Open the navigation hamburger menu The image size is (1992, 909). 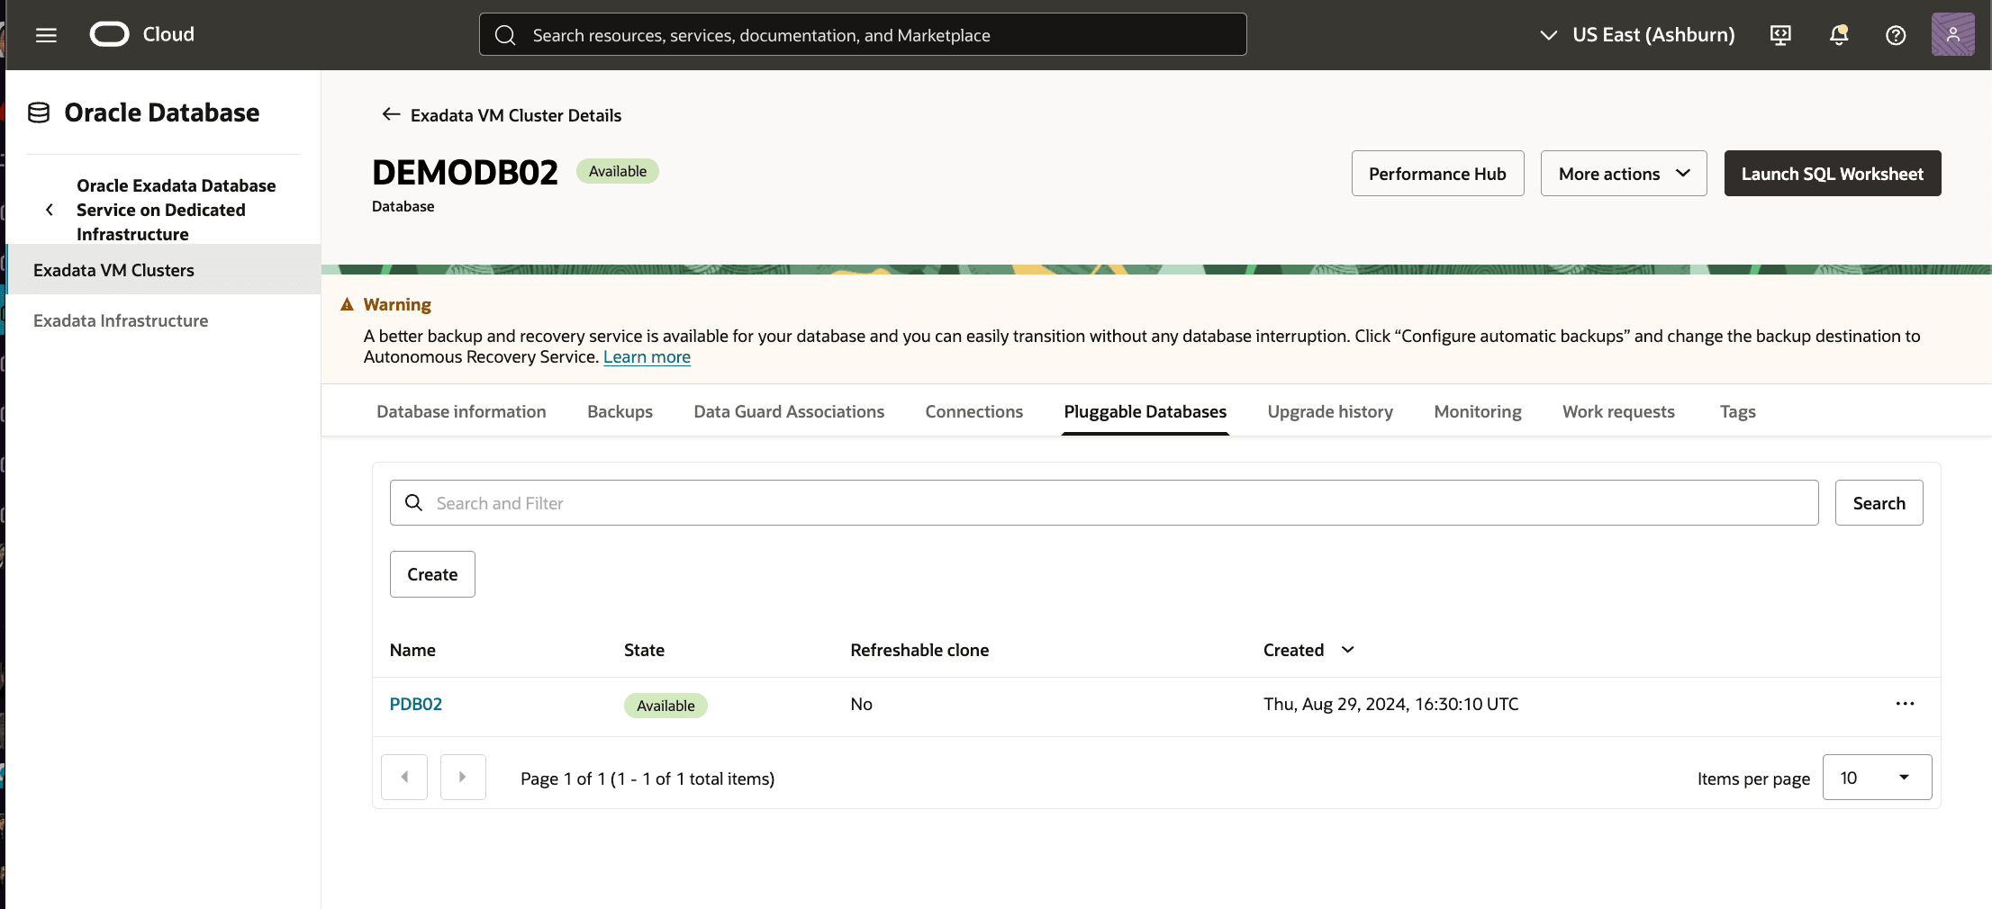pyautogui.click(x=45, y=35)
